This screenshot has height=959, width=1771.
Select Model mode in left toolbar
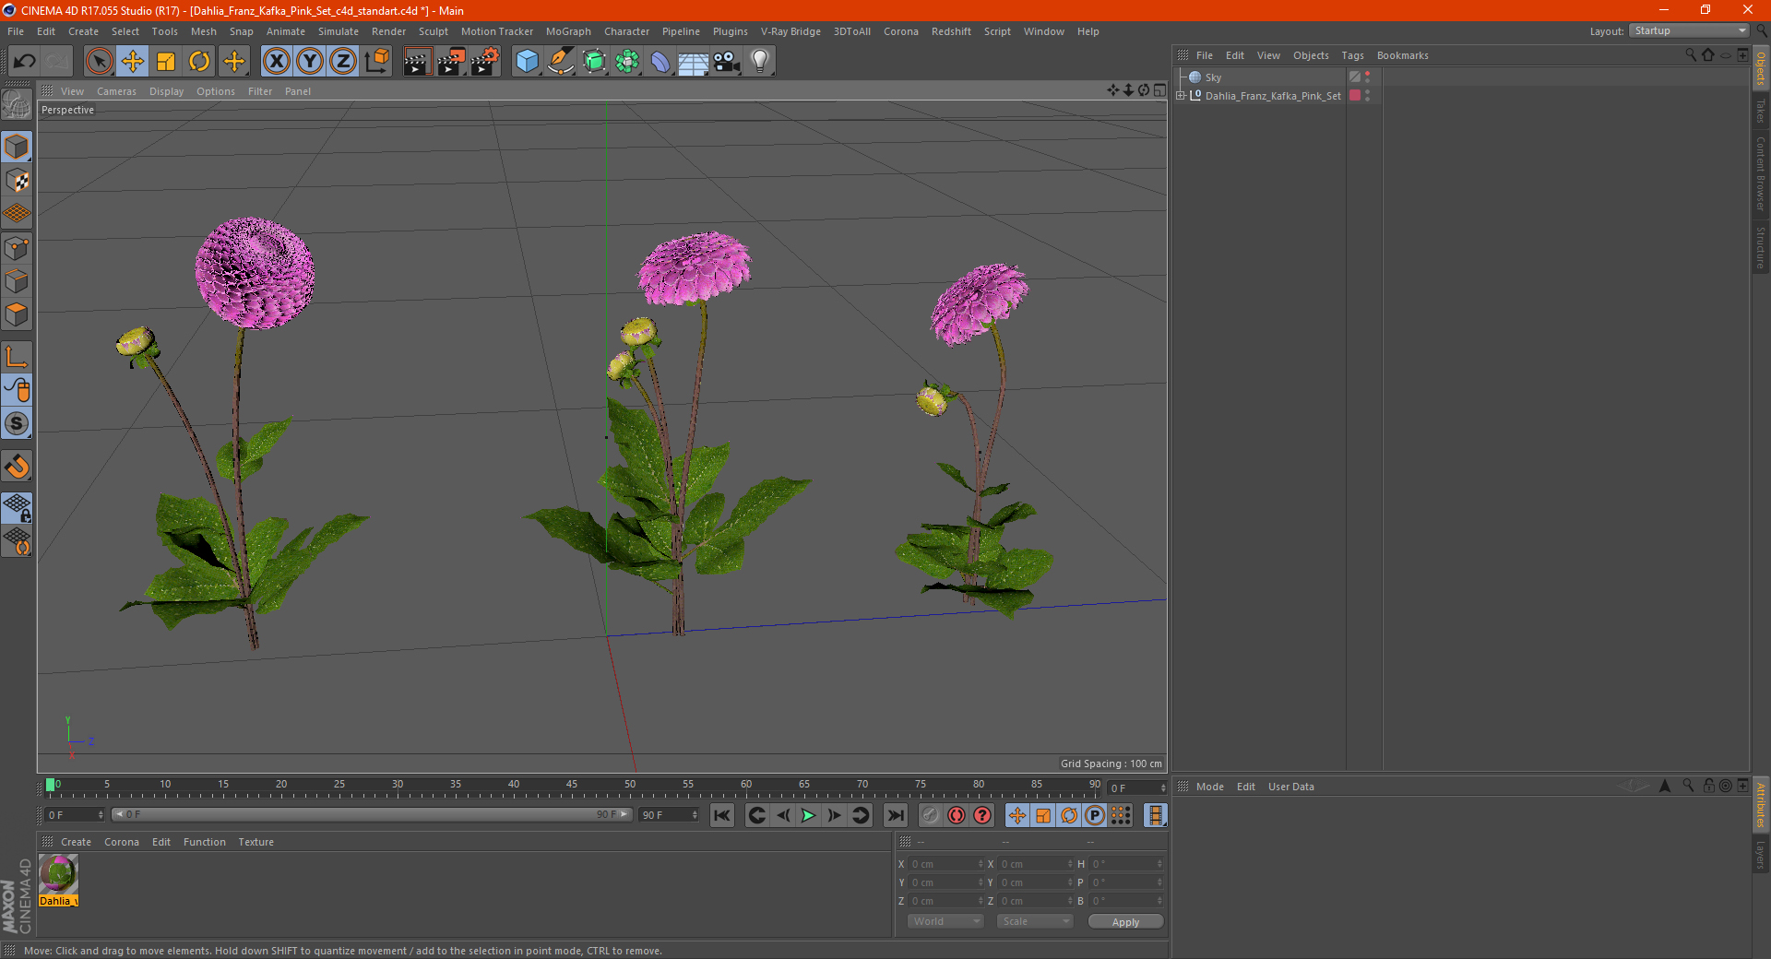click(18, 147)
